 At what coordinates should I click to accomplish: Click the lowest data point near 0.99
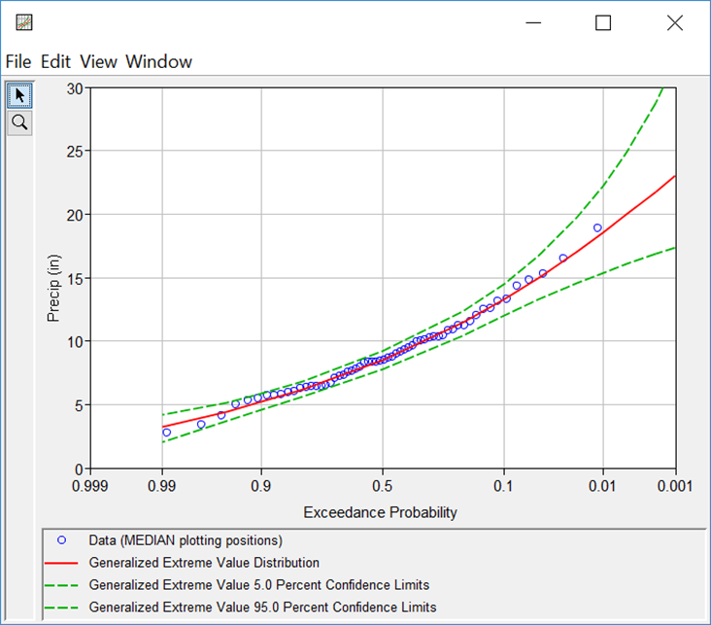coord(166,433)
